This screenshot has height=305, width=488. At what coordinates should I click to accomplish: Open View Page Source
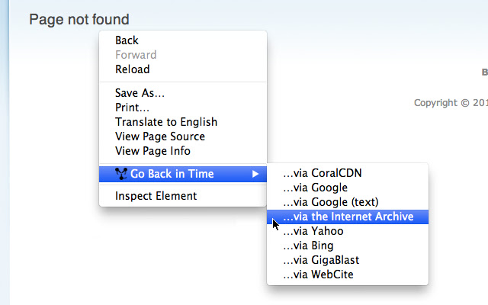pos(160,136)
